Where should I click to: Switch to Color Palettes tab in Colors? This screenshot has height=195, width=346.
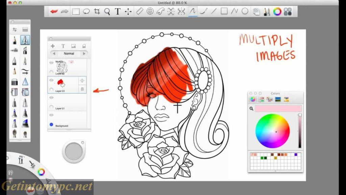(x=269, y=100)
